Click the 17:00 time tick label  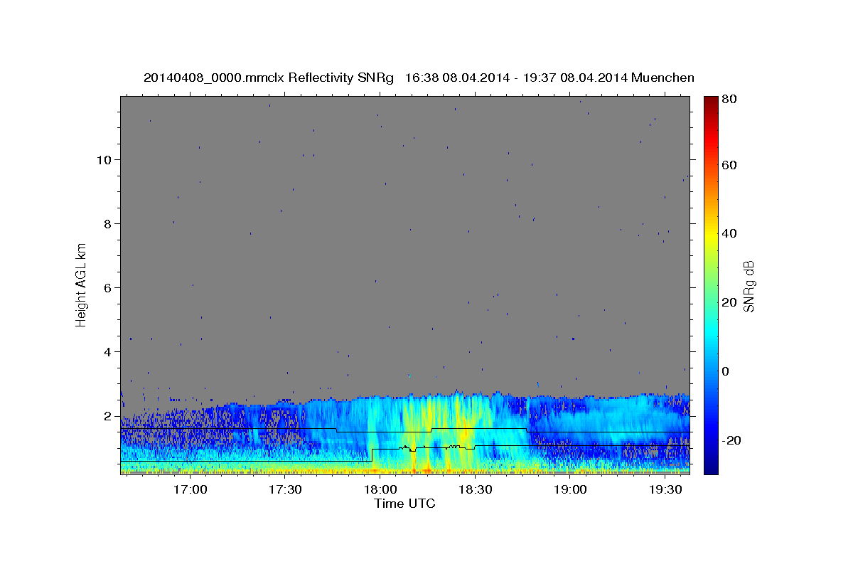pyautogui.click(x=191, y=489)
